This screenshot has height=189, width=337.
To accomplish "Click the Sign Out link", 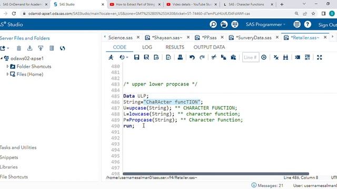I will [x=328, y=25].
